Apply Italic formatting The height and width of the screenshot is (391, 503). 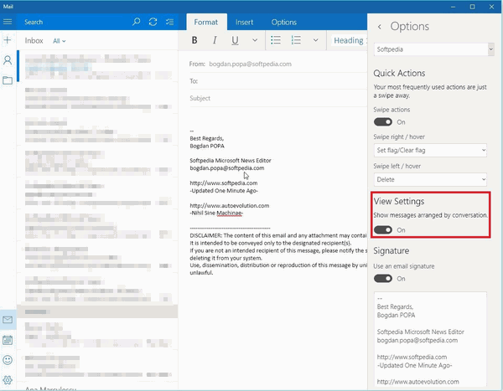pyautogui.click(x=215, y=40)
